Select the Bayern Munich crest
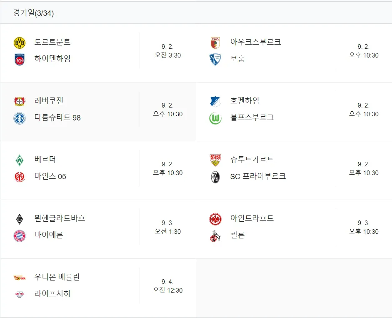This screenshot has width=392, height=318. 20,236
